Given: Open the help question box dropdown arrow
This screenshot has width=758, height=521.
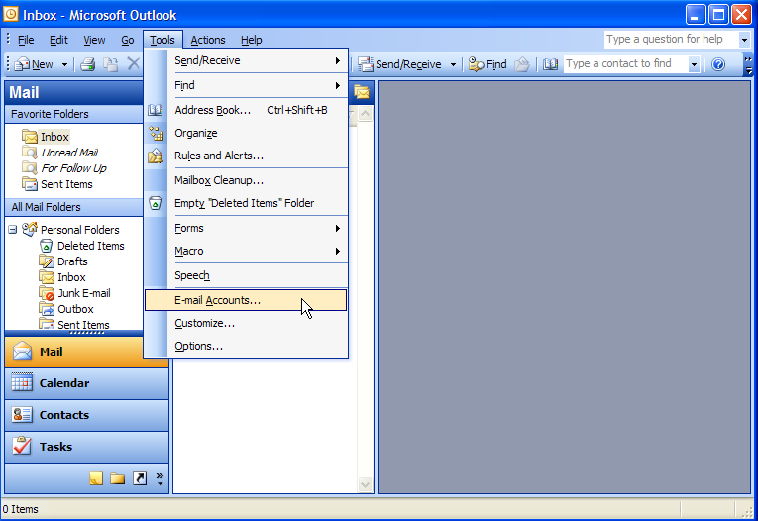Looking at the screenshot, I should pyautogui.click(x=744, y=40).
